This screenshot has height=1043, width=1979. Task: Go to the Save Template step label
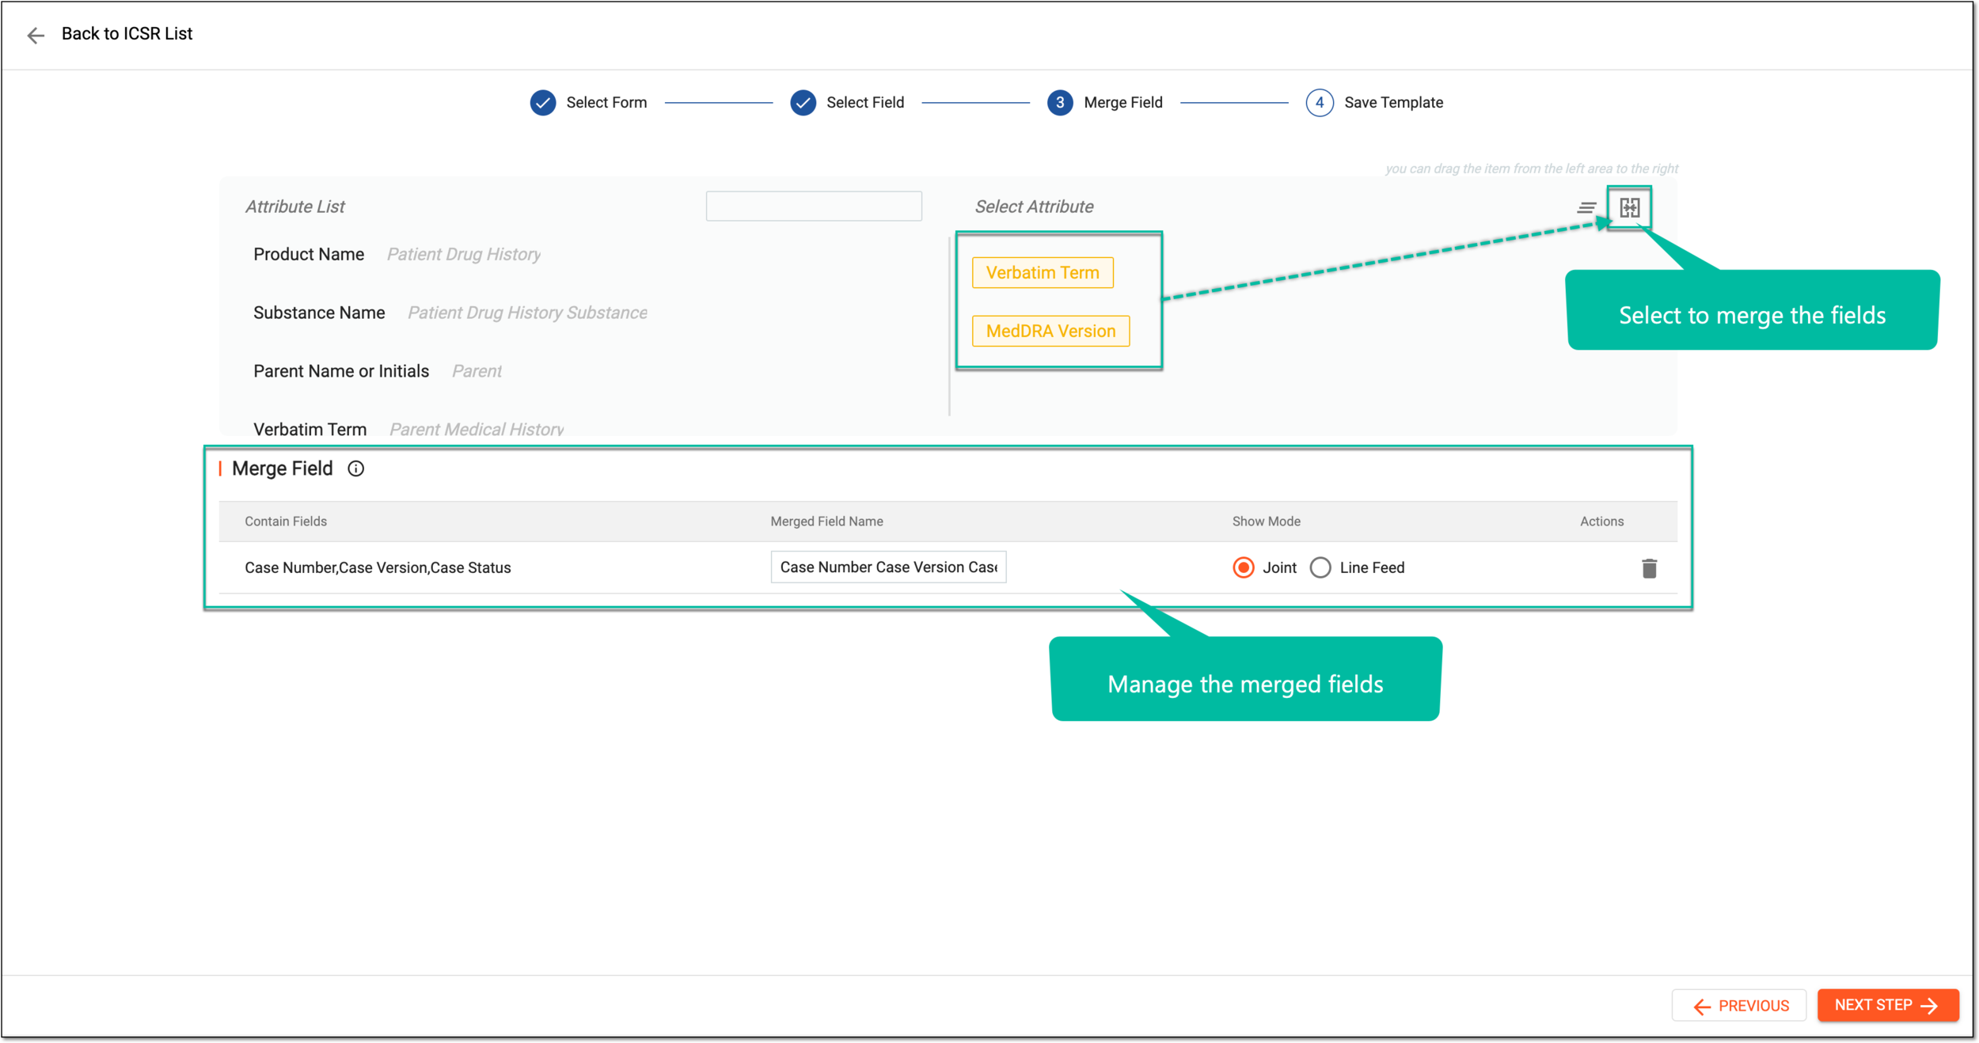pyautogui.click(x=1393, y=103)
